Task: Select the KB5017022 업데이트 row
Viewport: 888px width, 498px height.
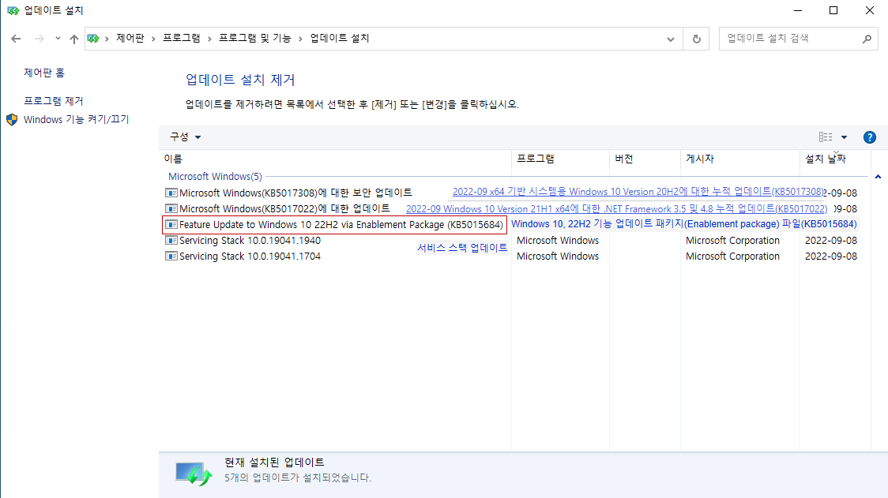Action: tap(510, 209)
